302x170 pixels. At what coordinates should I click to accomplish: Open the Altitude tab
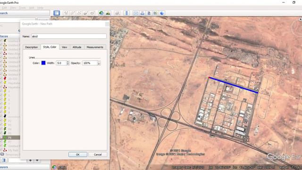[x=77, y=47]
